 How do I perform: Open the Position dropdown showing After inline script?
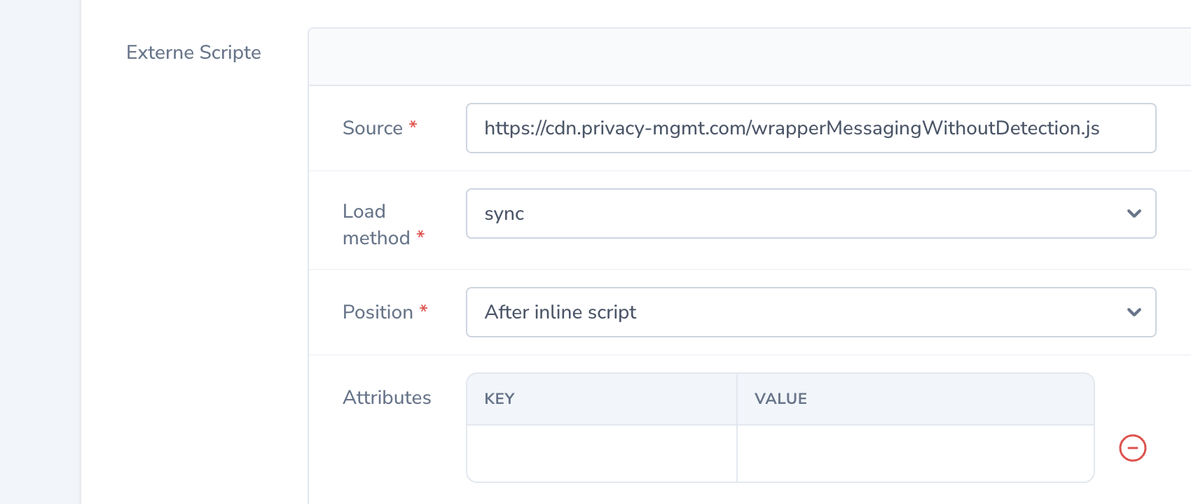coord(811,312)
